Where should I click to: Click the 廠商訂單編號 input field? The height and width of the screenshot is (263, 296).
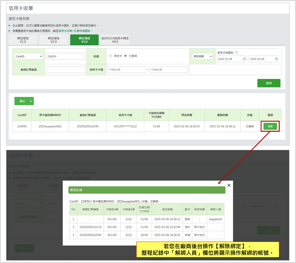coord(65,70)
